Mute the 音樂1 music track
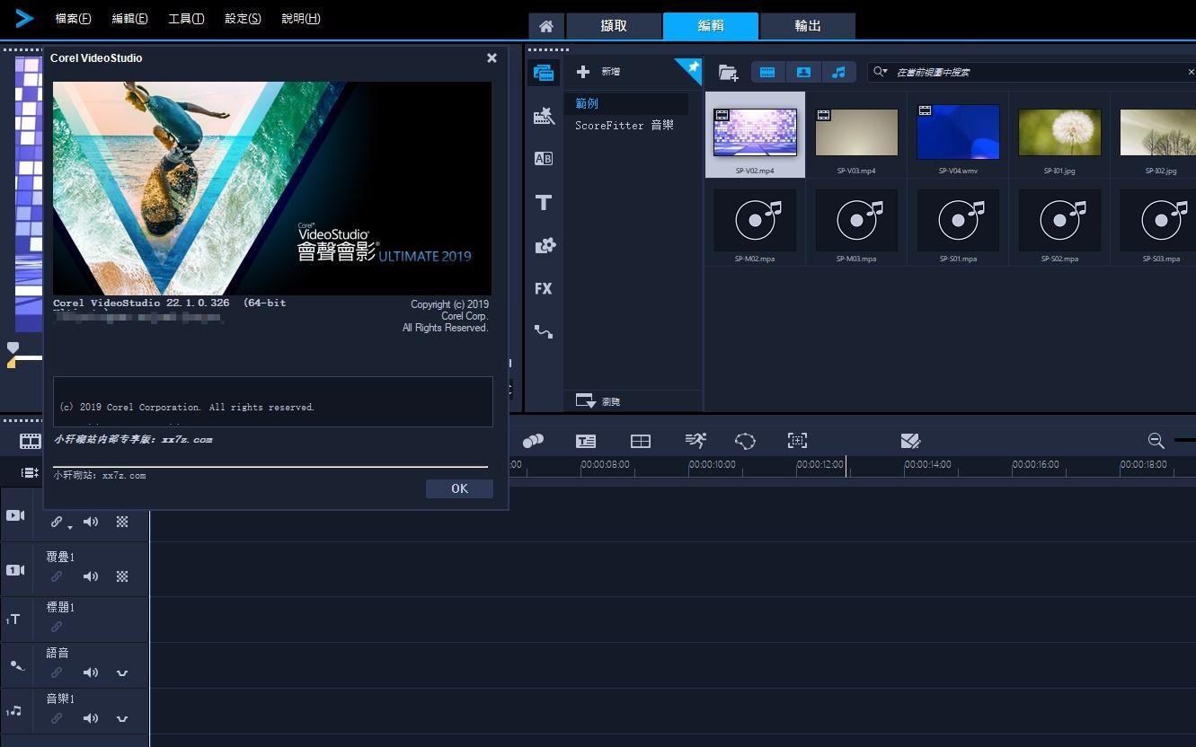Image resolution: width=1196 pixels, height=747 pixels. 91,718
